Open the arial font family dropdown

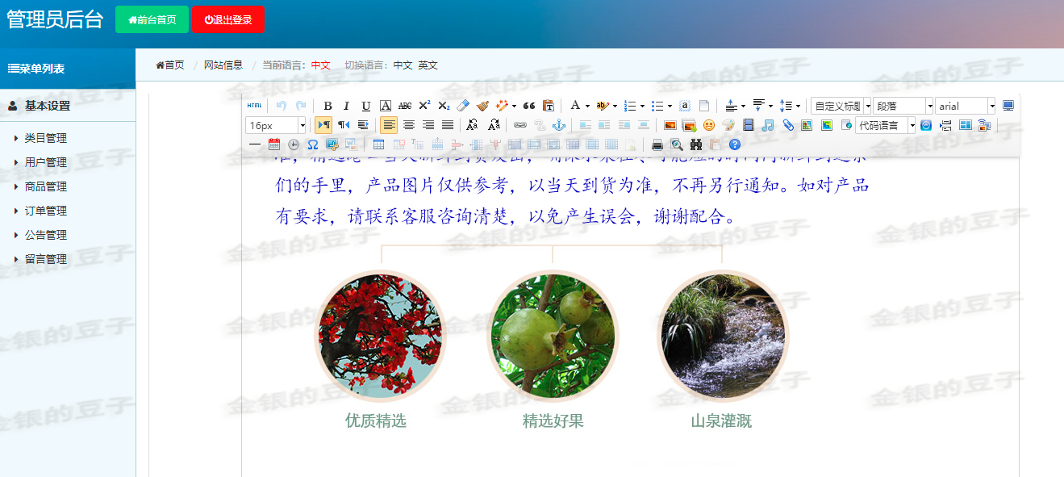coord(966,106)
